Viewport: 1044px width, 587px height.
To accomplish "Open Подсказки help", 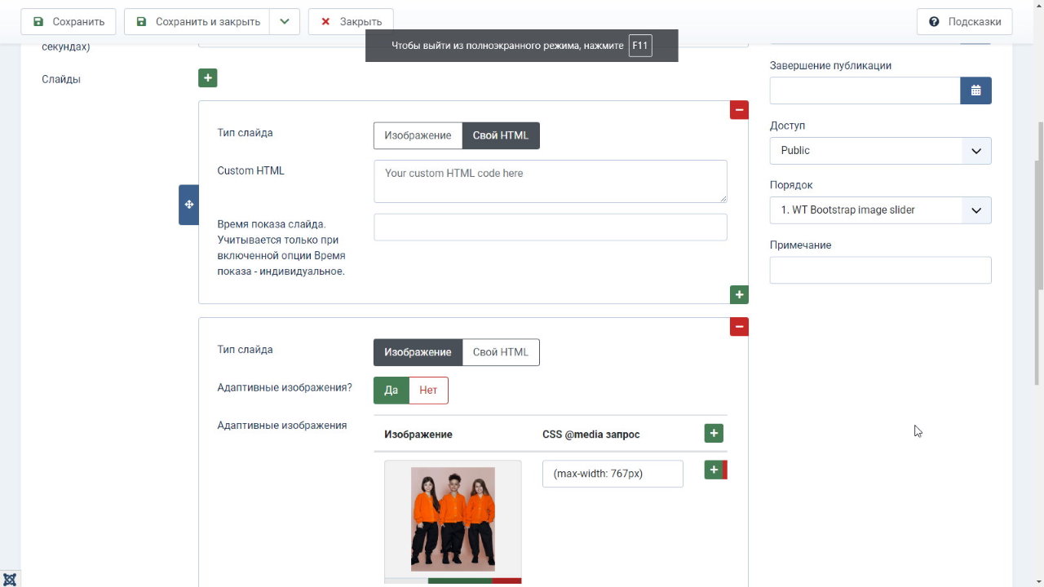I will pyautogui.click(x=964, y=22).
